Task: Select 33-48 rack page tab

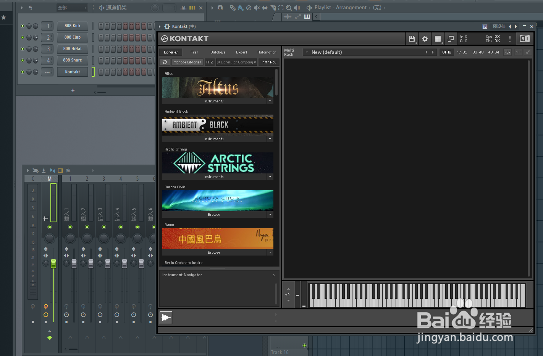Action: (478, 52)
